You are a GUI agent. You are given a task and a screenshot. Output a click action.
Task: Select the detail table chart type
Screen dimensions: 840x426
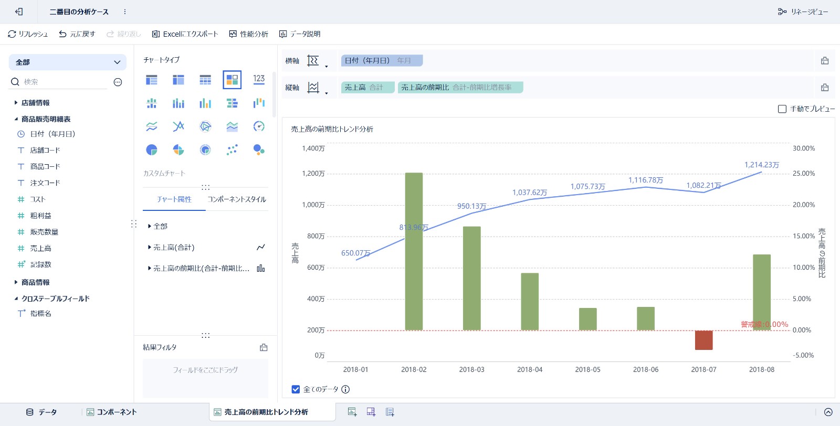[x=205, y=80]
